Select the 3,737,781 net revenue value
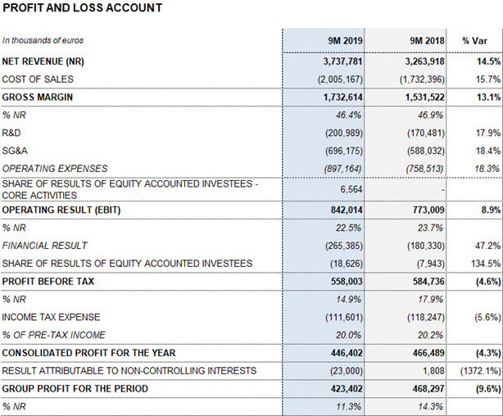 click(342, 61)
